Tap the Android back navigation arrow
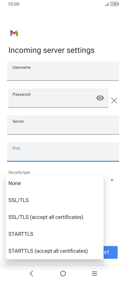Viewport: 126px width, 282px height. coord(31,274)
